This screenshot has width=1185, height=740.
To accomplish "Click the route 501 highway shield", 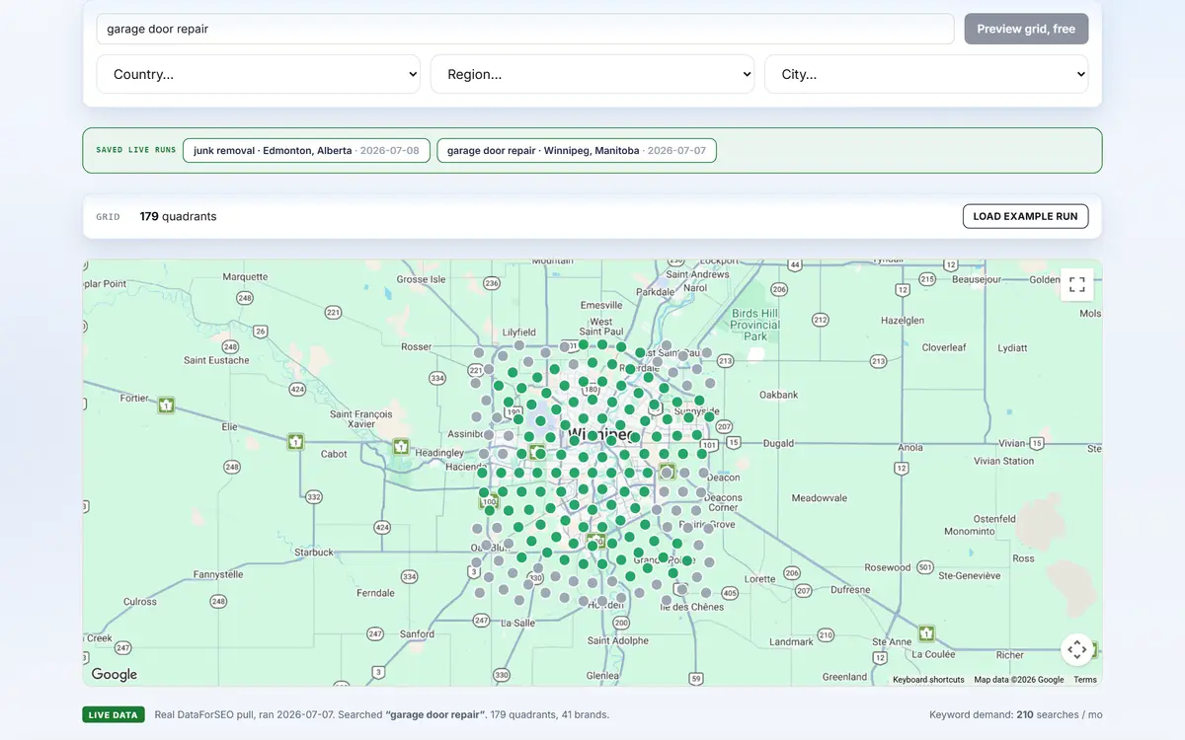I will pos(924,567).
